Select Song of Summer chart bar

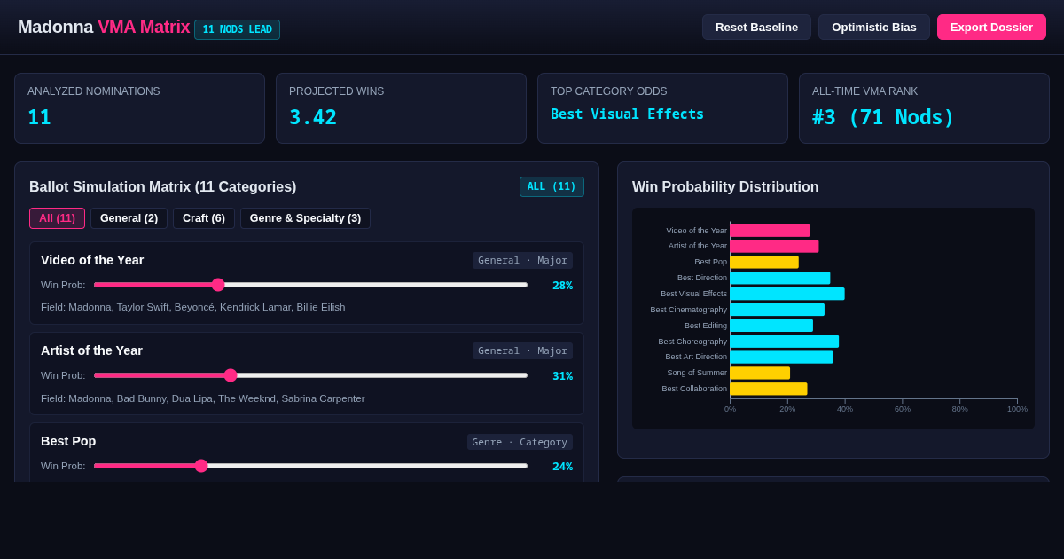[760, 373]
